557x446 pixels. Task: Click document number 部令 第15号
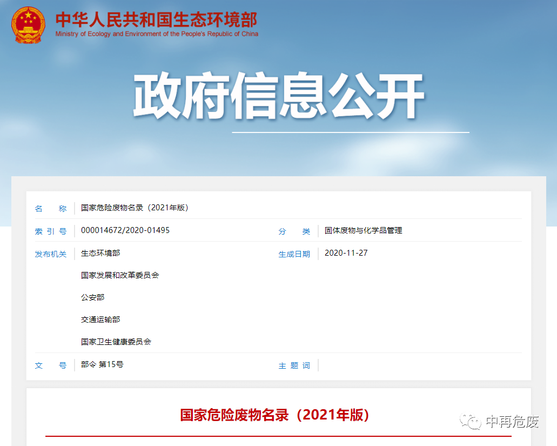(102, 364)
